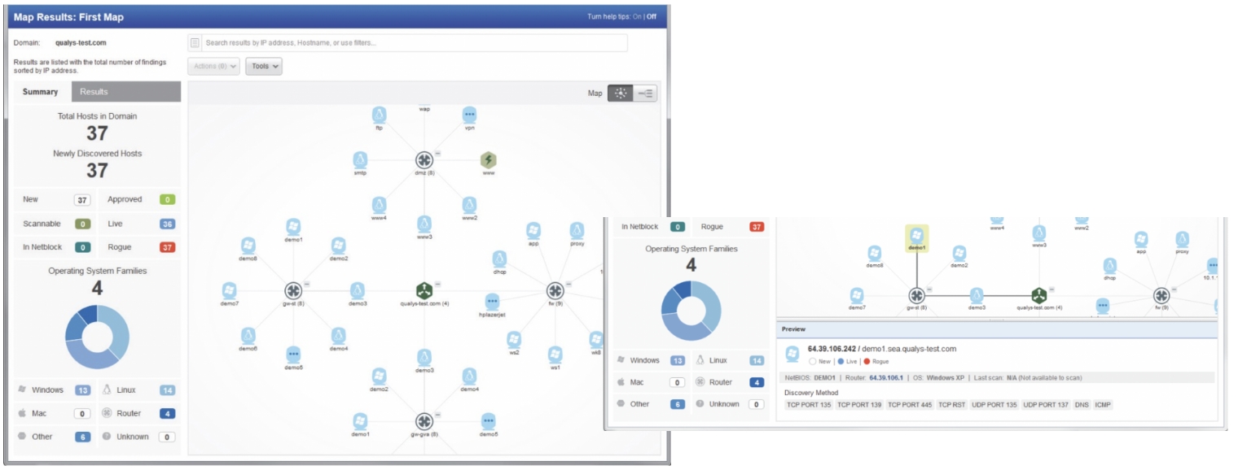Click the fw (9) router node
The height and width of the screenshot is (470, 1238).
555,290
